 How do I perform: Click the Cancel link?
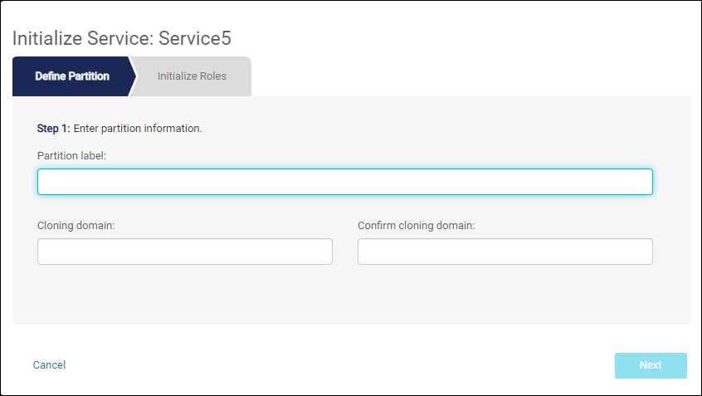(x=49, y=365)
